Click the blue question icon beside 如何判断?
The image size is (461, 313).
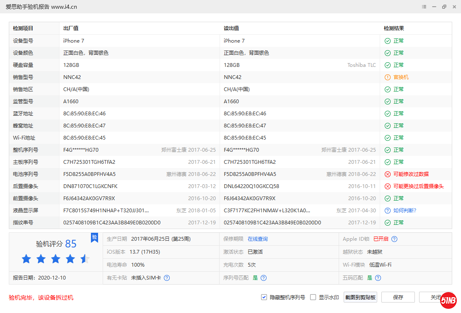[x=388, y=211]
